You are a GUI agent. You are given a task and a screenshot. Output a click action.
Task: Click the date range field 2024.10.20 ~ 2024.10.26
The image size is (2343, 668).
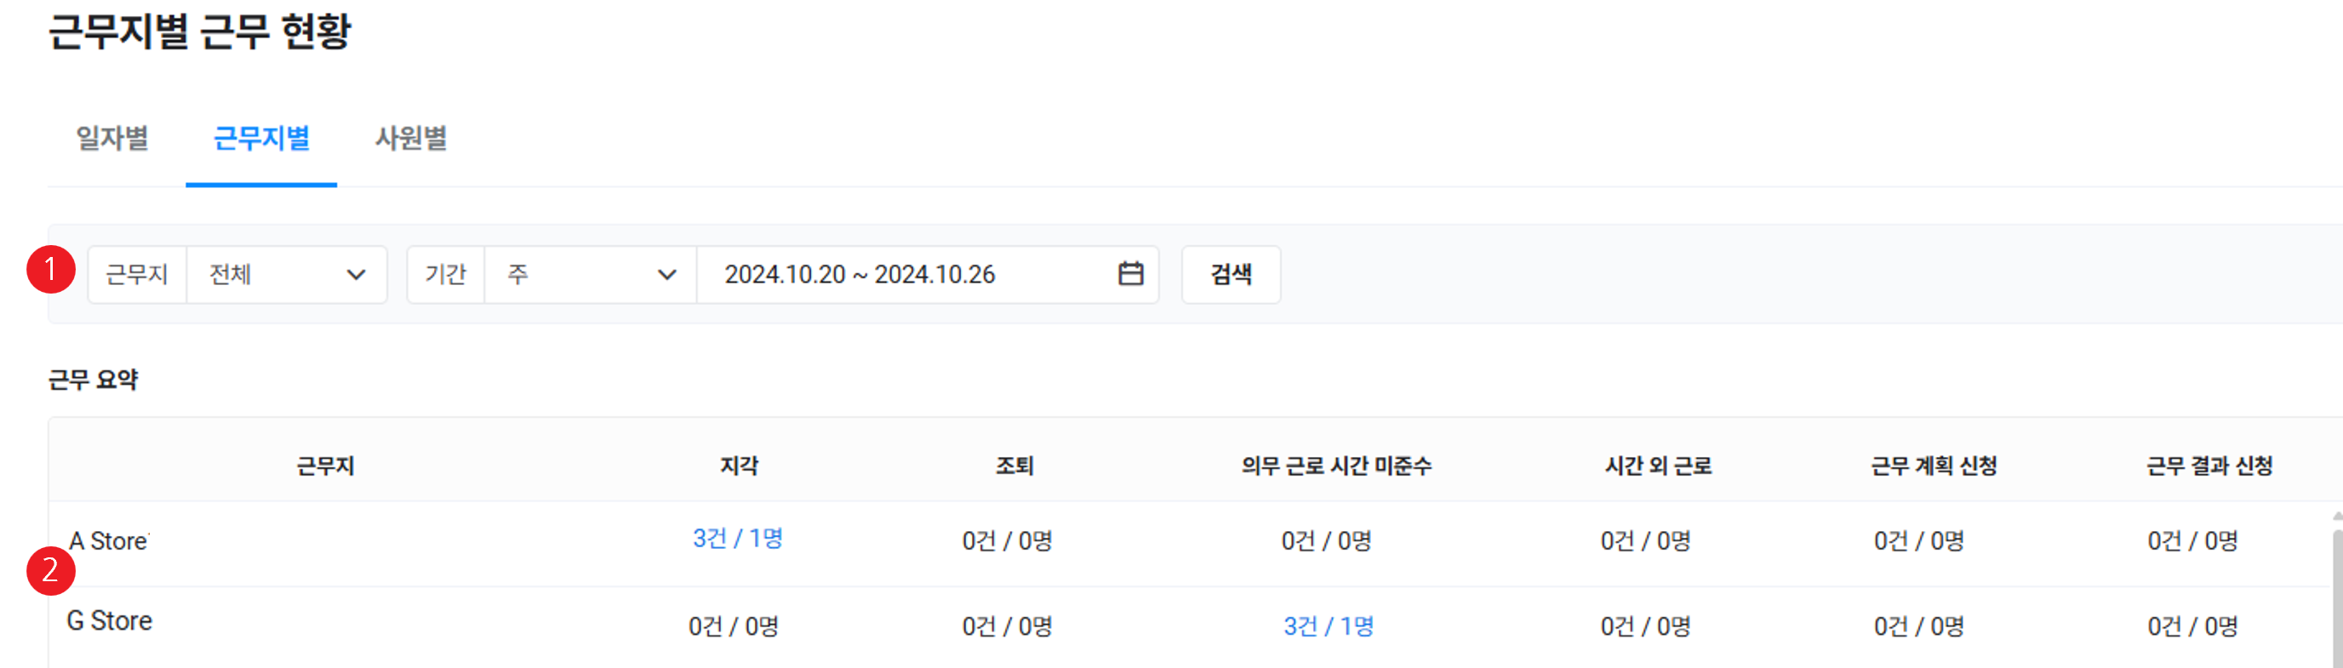coord(860,275)
